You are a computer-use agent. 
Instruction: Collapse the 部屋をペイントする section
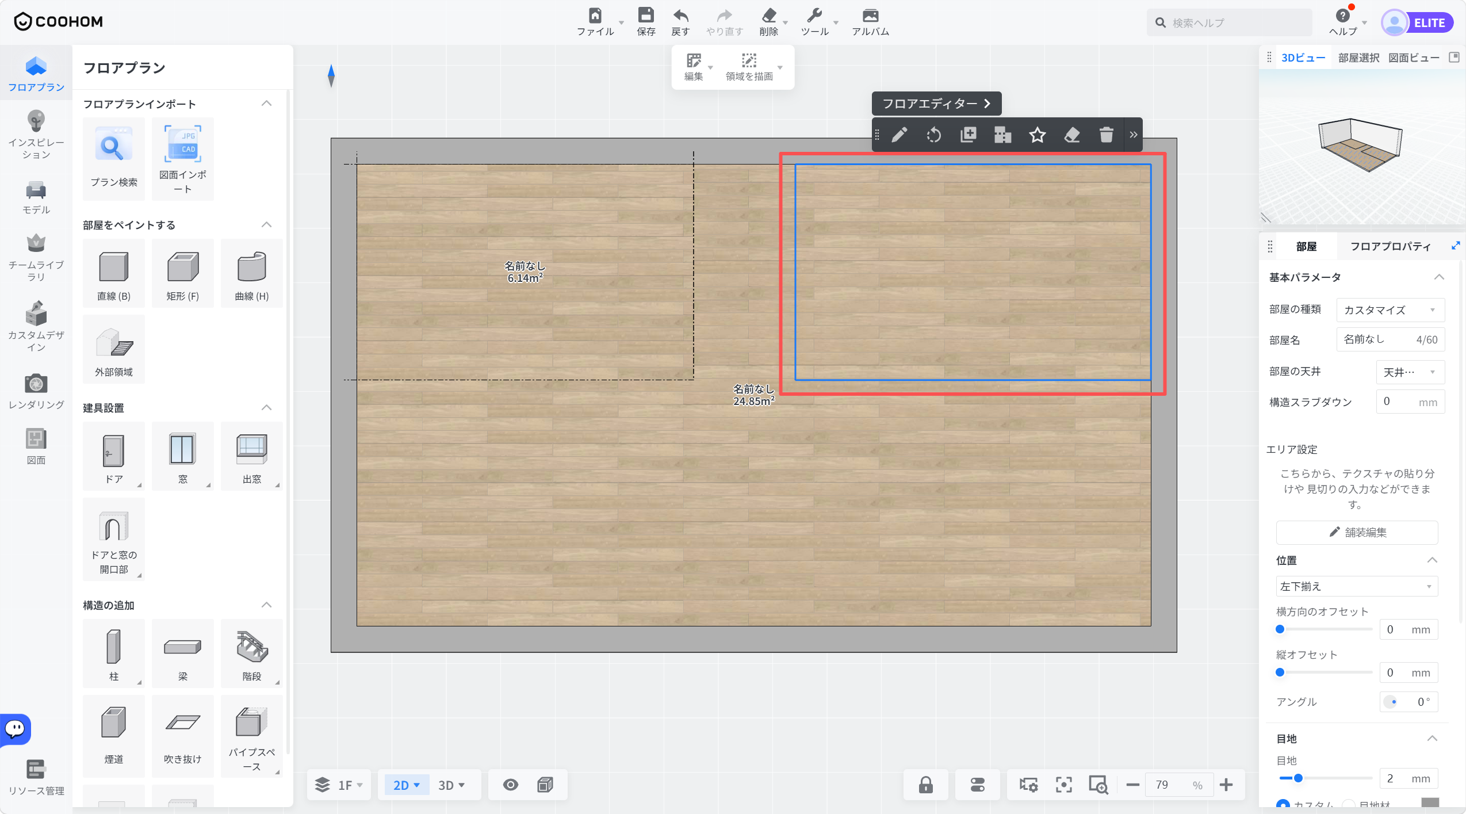(x=266, y=224)
